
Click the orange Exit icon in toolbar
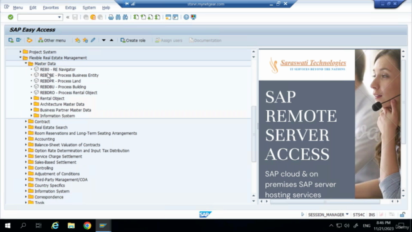(x=93, y=17)
